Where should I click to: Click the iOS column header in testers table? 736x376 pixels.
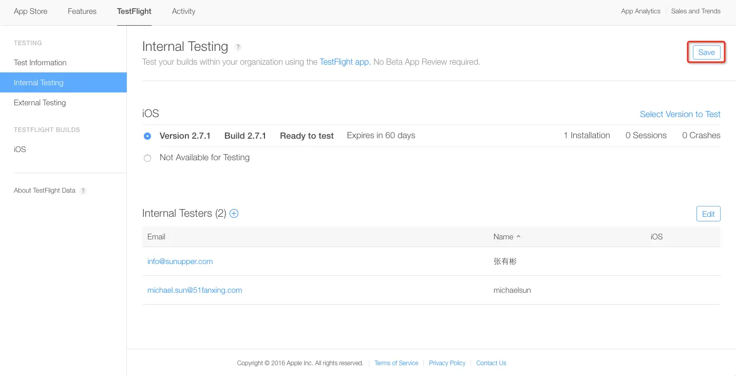click(x=656, y=237)
